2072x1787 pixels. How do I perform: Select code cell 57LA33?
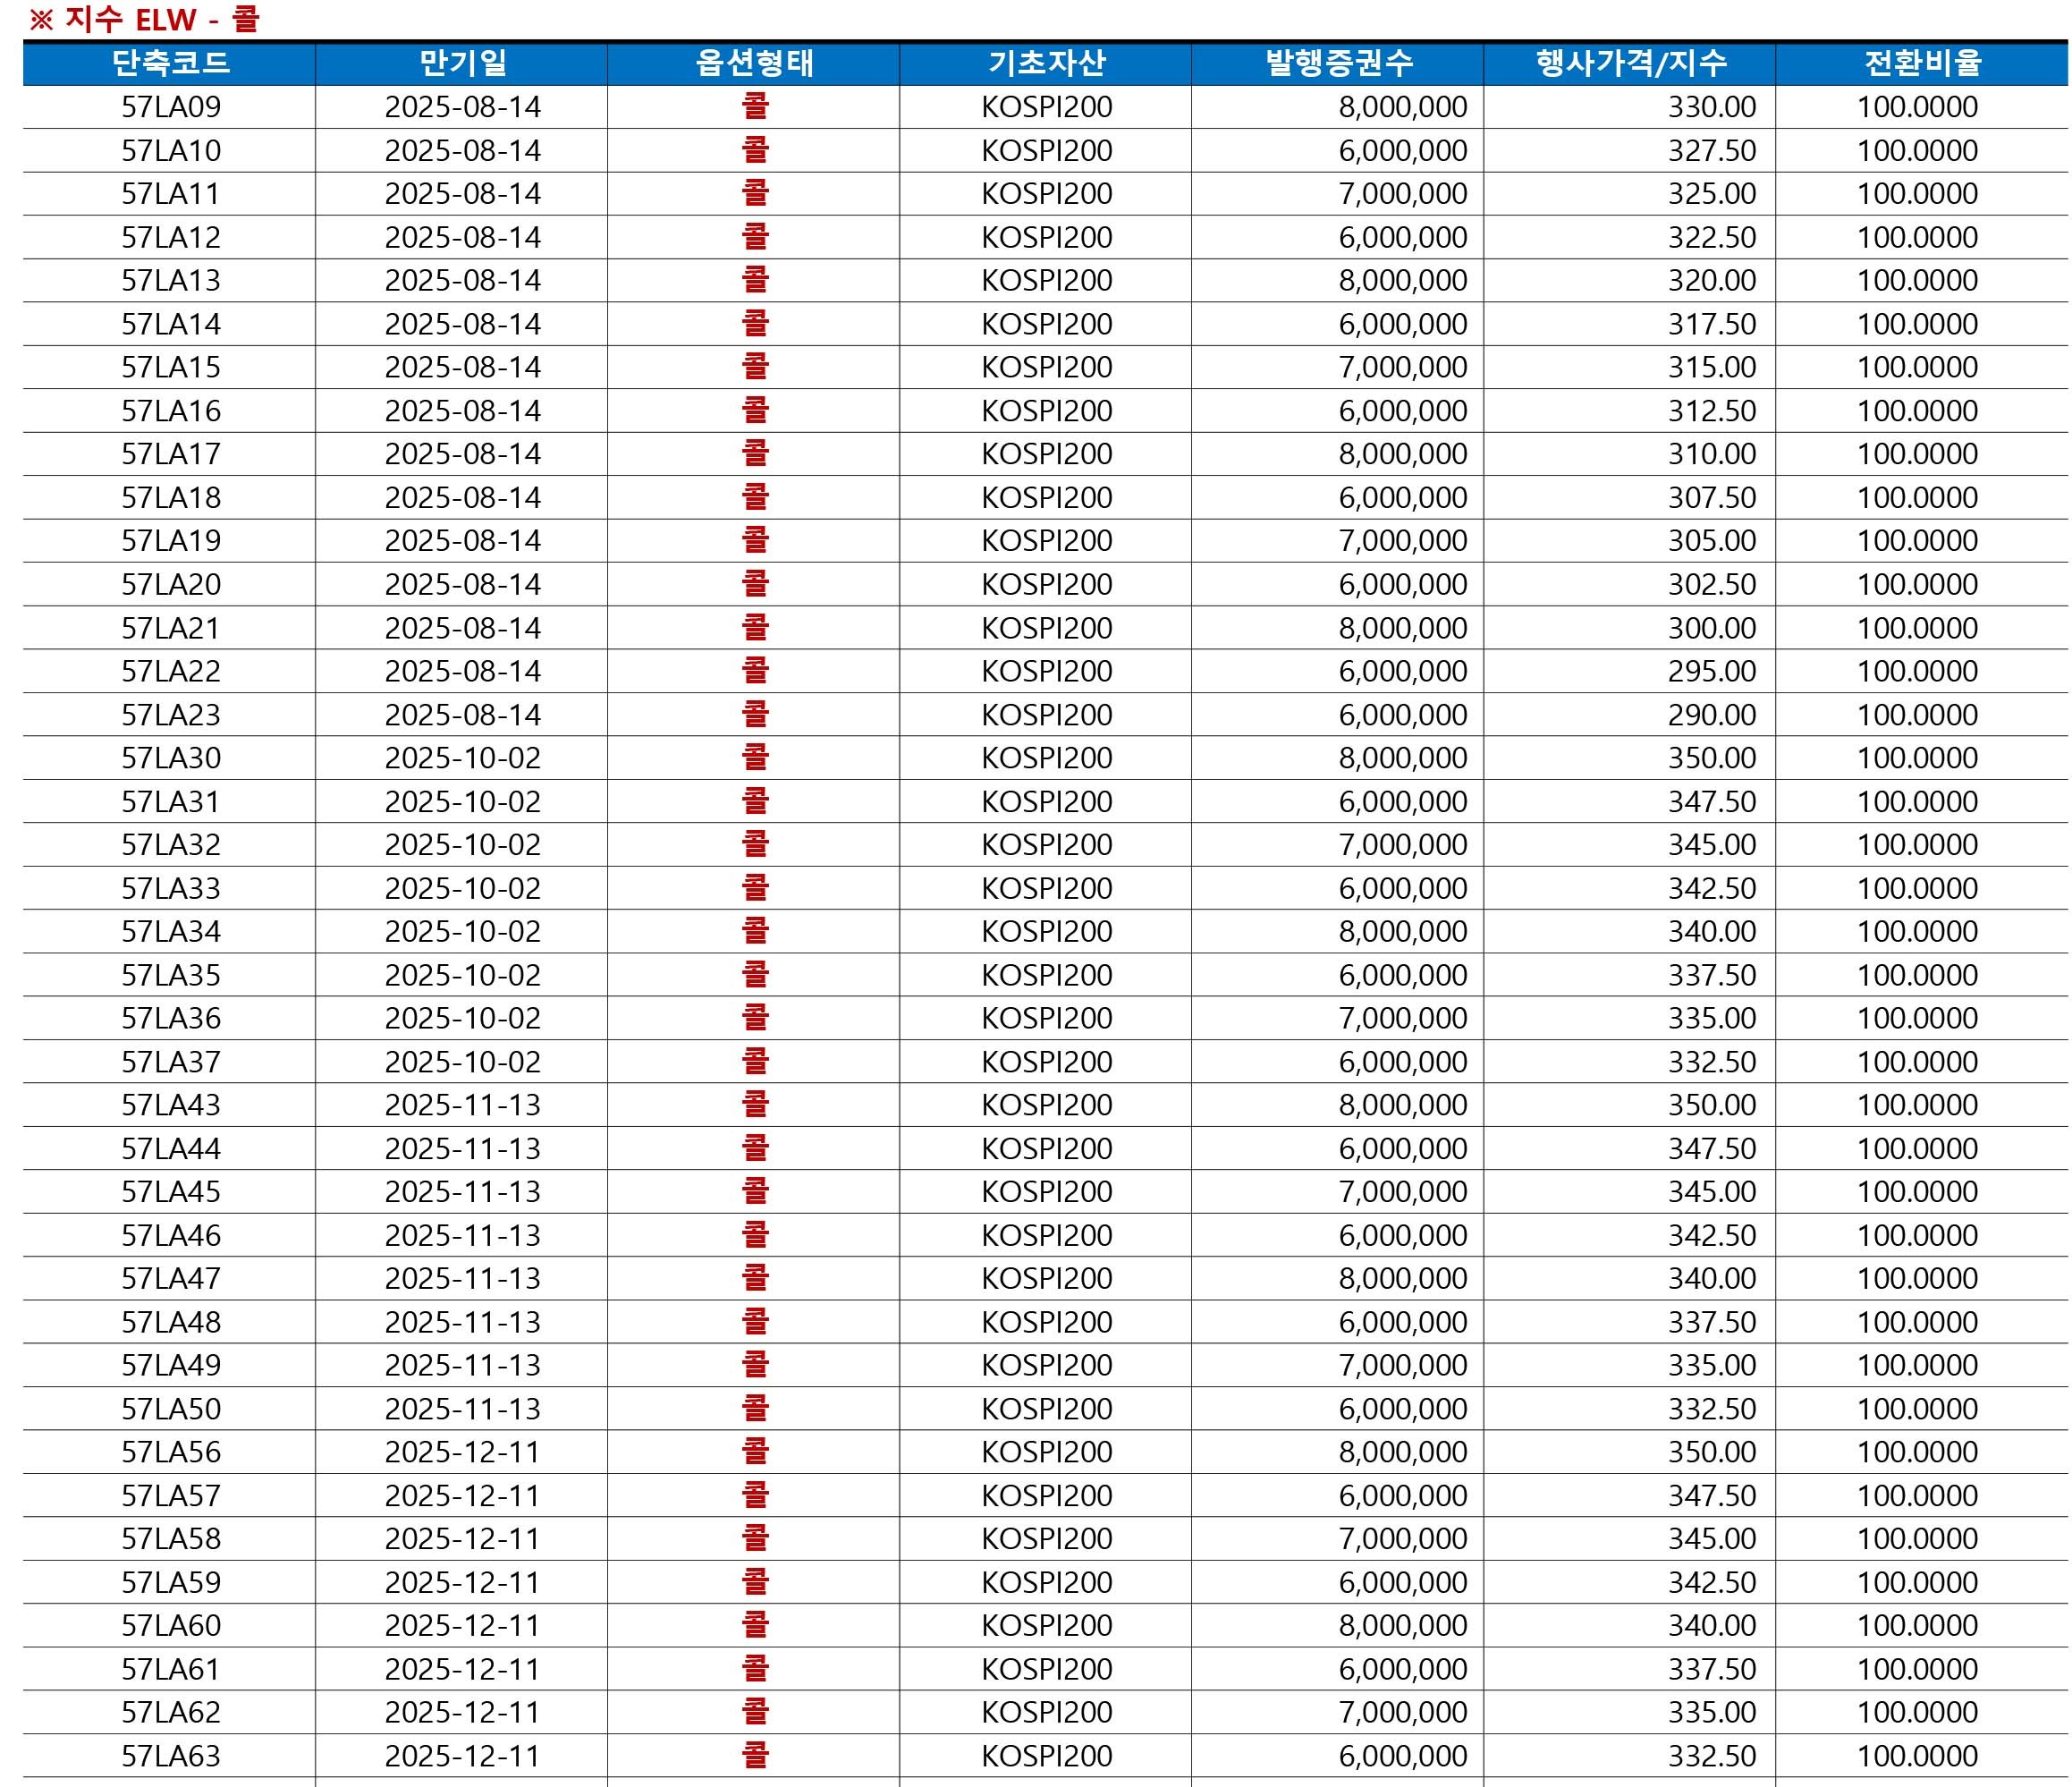click(171, 889)
